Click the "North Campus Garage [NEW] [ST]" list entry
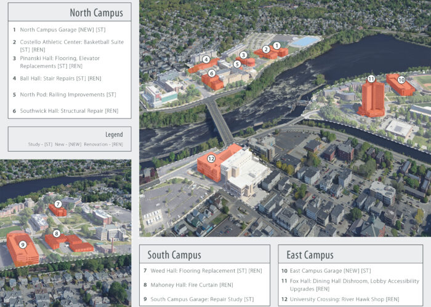The image size is (431, 307). tap(63, 29)
